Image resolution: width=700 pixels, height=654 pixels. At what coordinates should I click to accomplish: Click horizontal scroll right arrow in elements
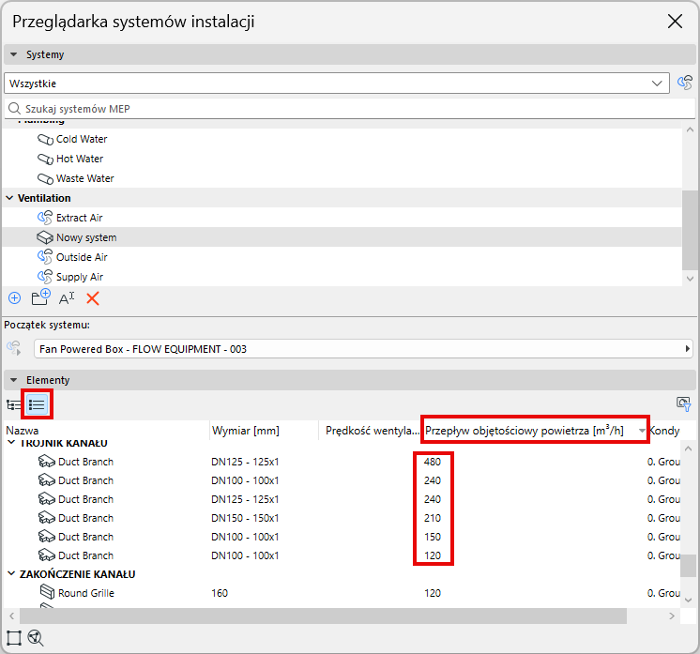(672, 616)
